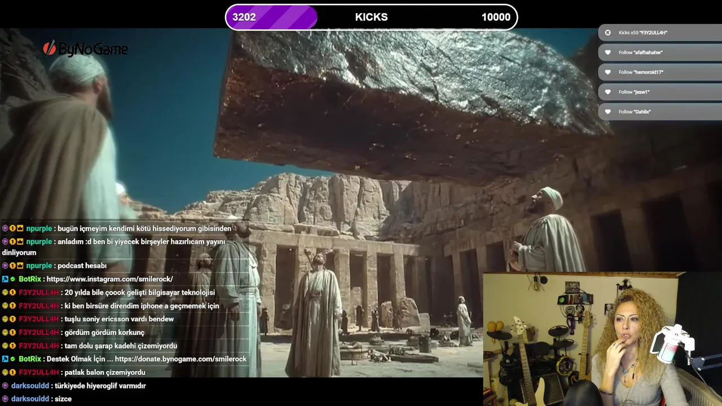Click the Kicks x50 "F3Y2ULL4H" alert
The width and height of the screenshot is (722, 406).
[x=660, y=33]
